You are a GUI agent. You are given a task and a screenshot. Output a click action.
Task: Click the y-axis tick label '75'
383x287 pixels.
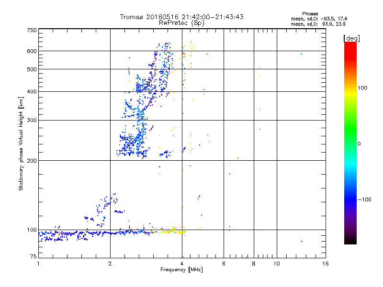34,256
